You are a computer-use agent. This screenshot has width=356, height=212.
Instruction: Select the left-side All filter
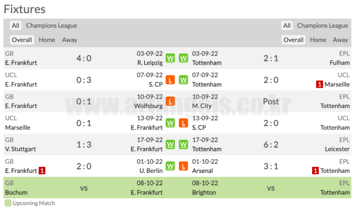[16, 26]
